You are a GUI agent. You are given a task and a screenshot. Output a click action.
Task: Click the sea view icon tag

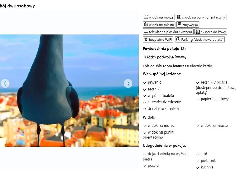[146, 17]
